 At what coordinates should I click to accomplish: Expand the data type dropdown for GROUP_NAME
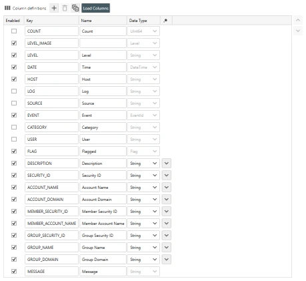click(x=143, y=248)
